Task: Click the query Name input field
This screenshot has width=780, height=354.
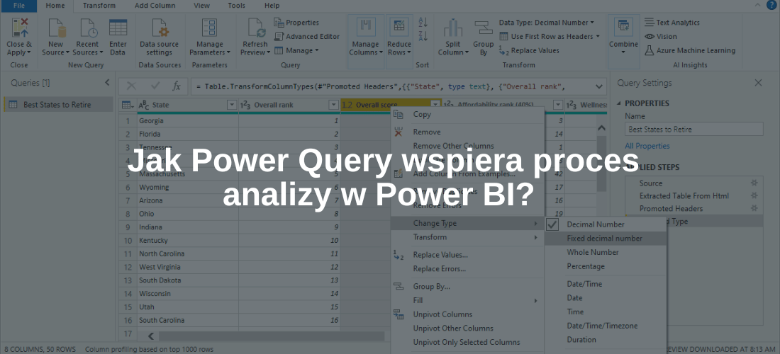Action: coord(694,129)
